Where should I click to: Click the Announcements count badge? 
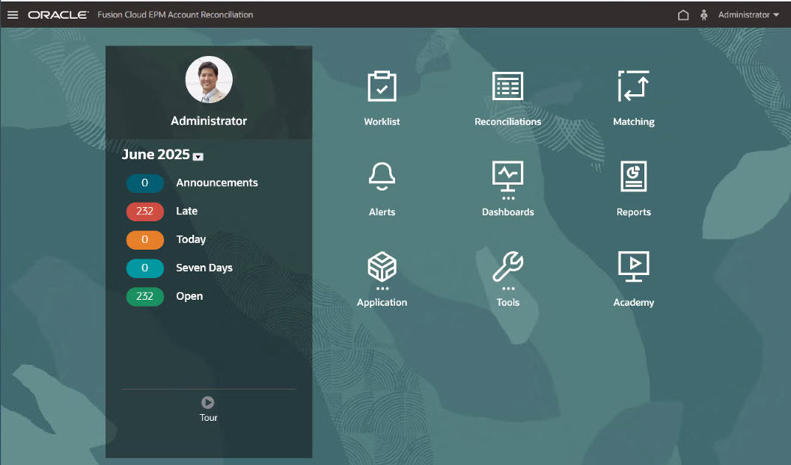[144, 183]
